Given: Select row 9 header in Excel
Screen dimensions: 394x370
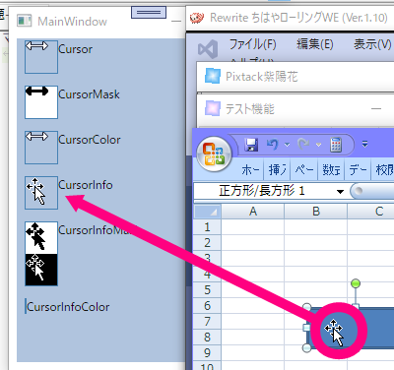Looking at the screenshot, I should (207, 353).
